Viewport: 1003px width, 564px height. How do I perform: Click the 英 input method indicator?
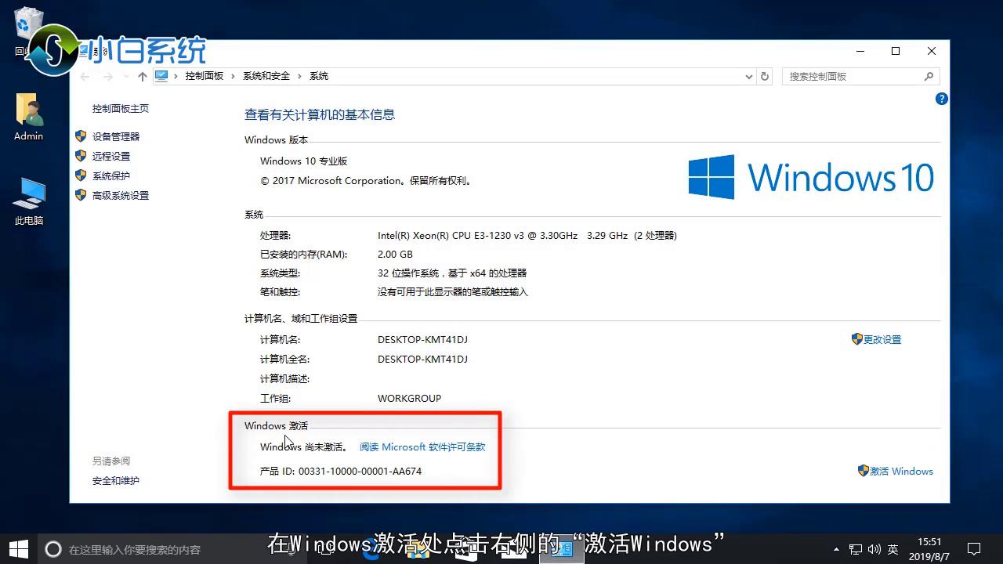tap(894, 549)
